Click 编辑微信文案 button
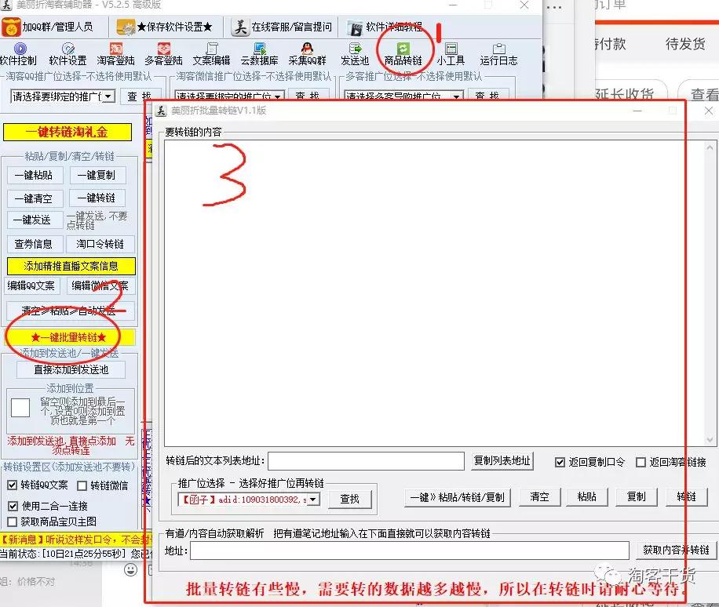This screenshot has width=719, height=607. (x=100, y=286)
